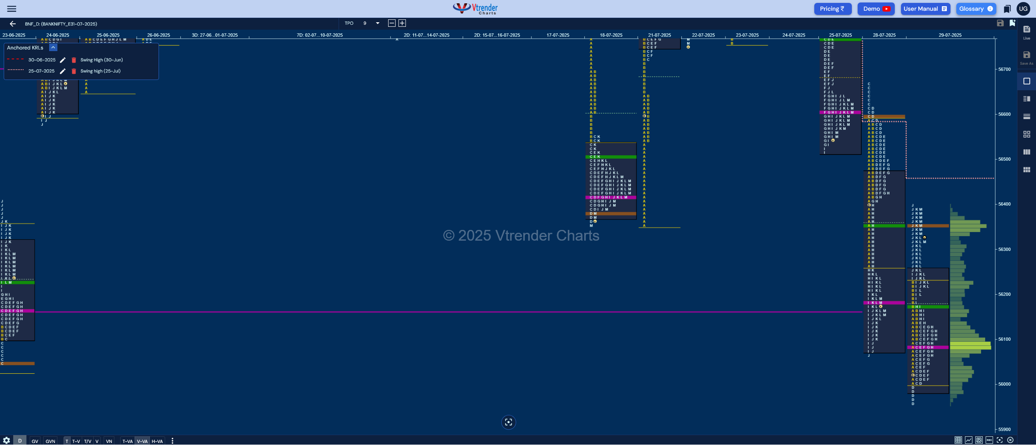The image size is (1036, 445).
Task: Click the 7D: 02-07...10-07-2025 header
Action: point(320,35)
